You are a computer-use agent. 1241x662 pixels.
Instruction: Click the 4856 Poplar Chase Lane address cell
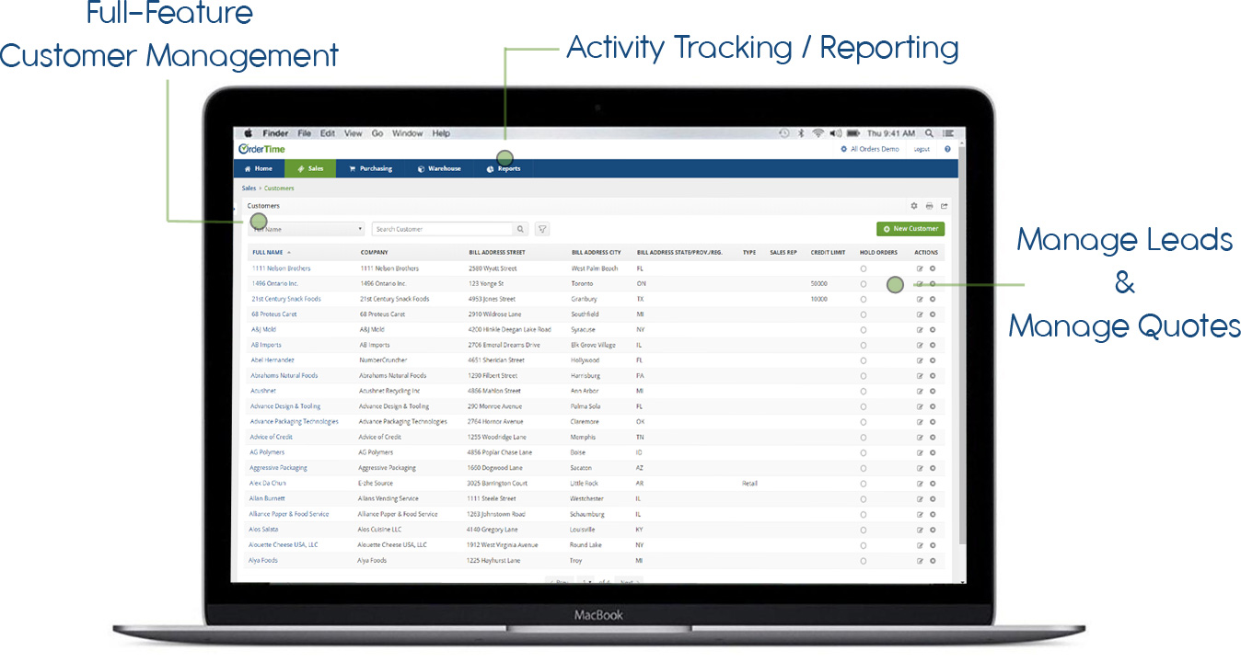coord(499,452)
